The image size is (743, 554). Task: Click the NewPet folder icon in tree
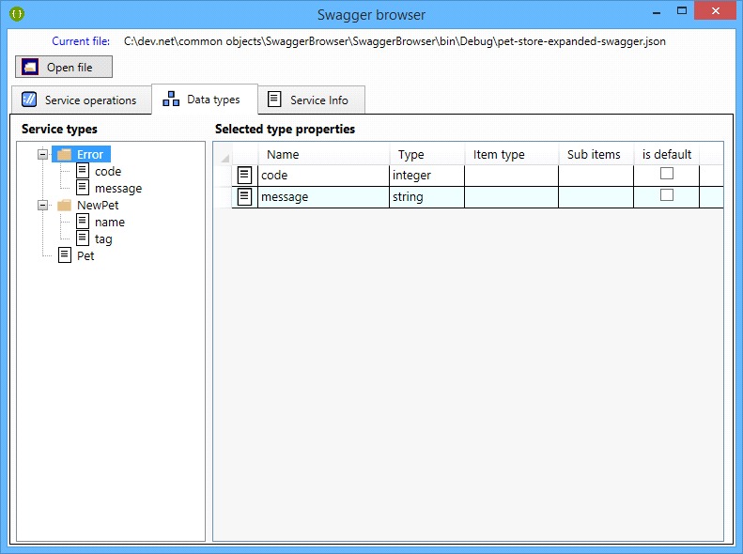(x=64, y=205)
